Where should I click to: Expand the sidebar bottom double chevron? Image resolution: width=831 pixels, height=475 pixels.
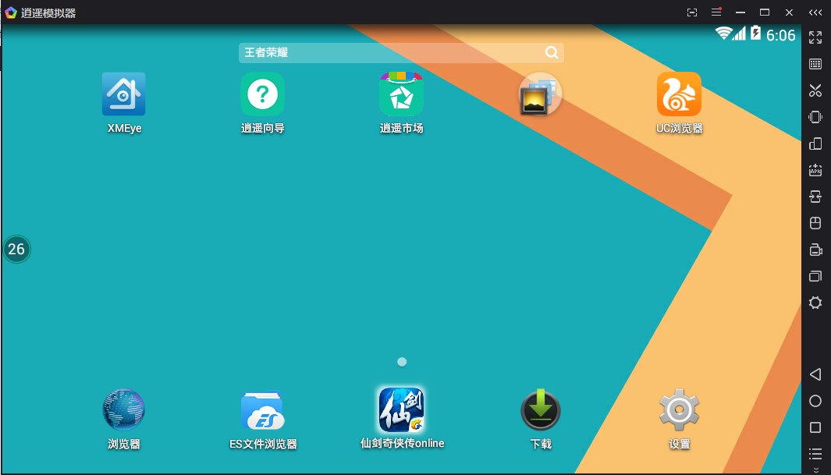pos(815,470)
